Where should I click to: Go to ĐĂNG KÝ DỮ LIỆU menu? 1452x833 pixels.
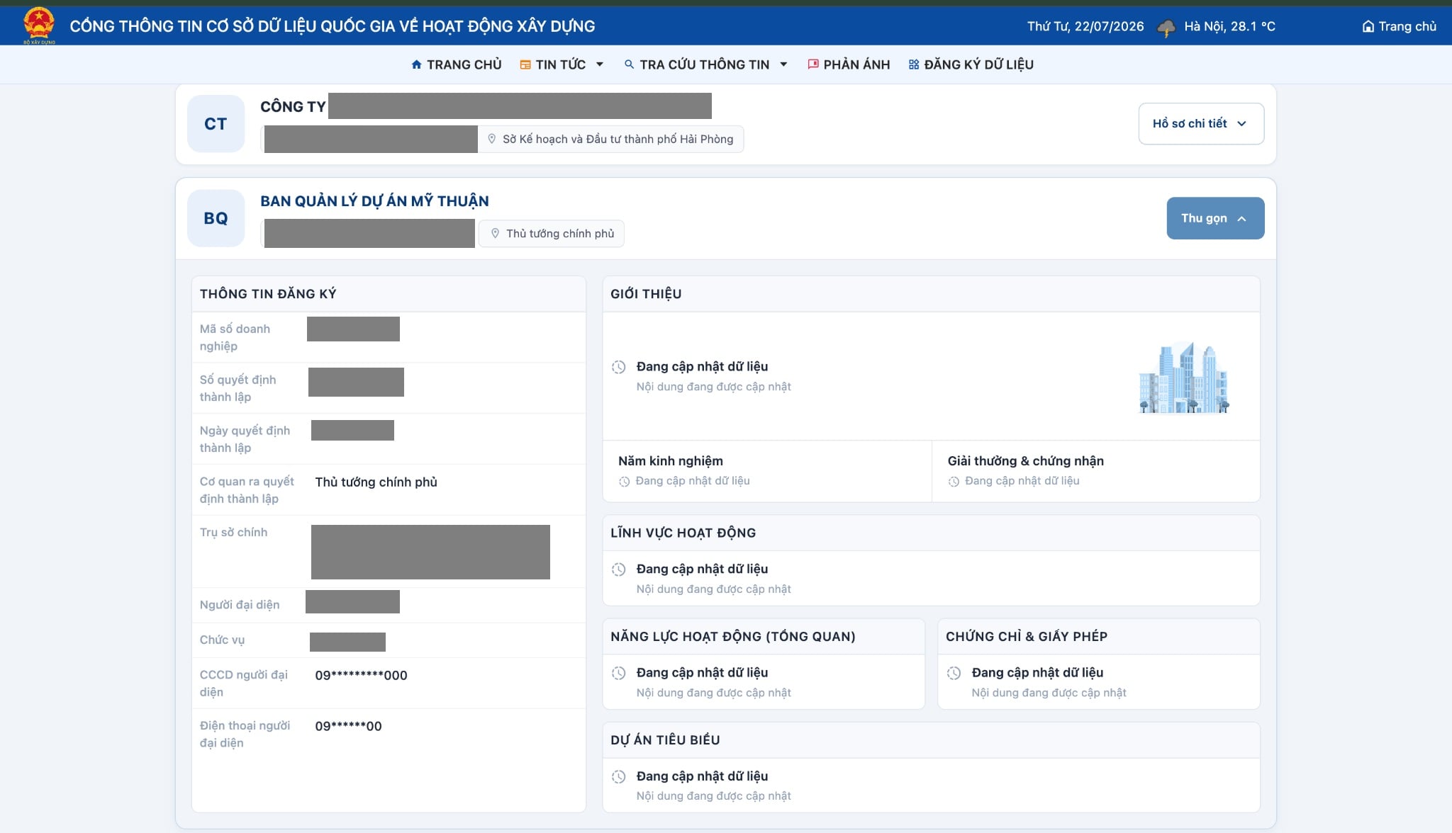pyautogui.click(x=971, y=64)
